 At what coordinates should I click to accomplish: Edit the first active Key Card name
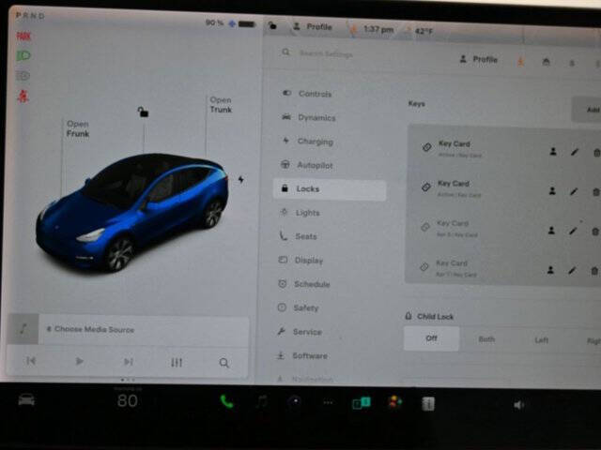click(574, 152)
